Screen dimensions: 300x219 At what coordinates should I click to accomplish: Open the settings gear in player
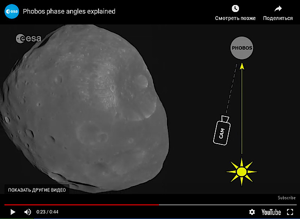[252, 212]
